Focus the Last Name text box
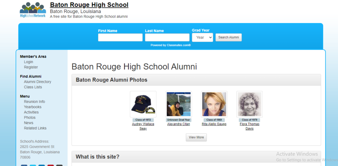 click(167, 38)
